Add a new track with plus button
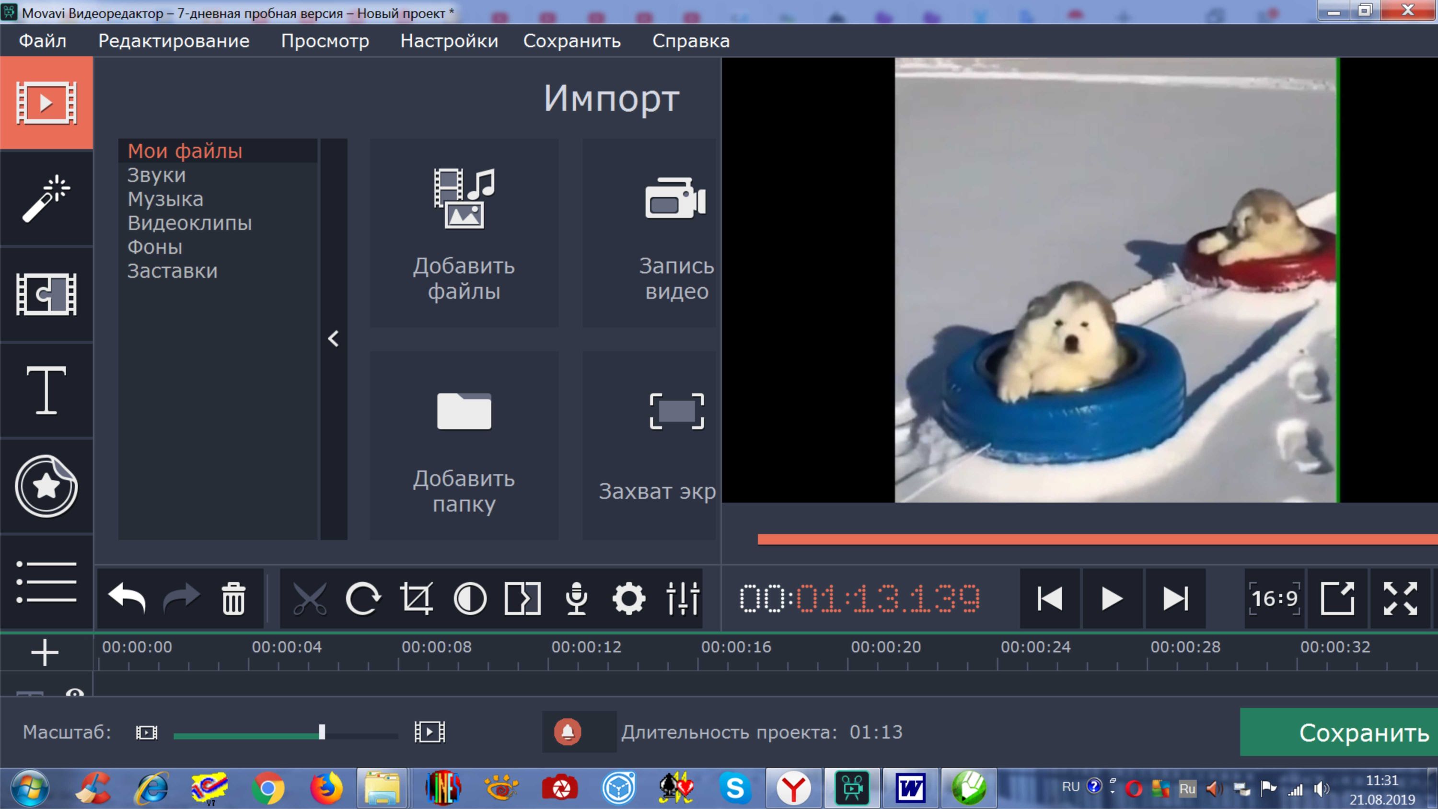Viewport: 1438px width, 809px height. [45, 653]
